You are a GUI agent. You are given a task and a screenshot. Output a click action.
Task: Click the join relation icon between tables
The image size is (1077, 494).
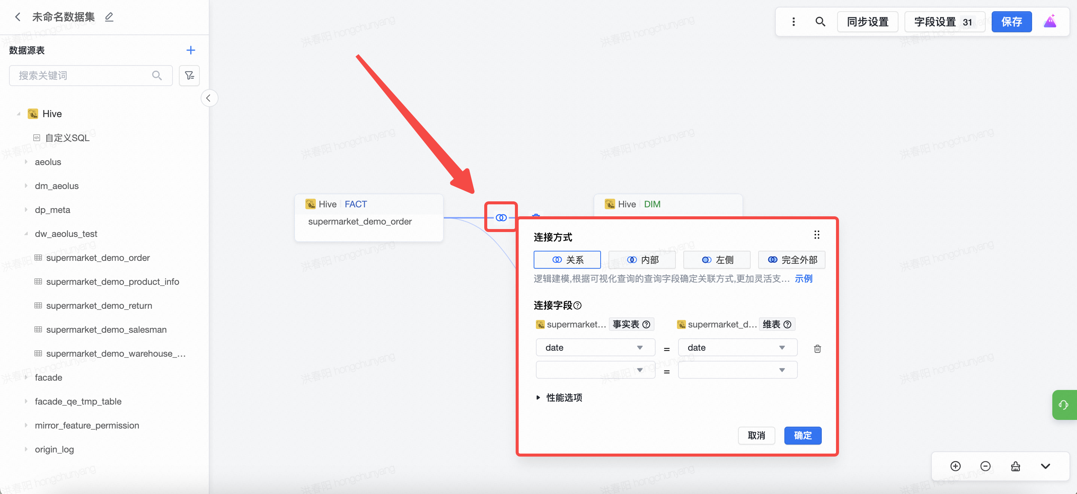pyautogui.click(x=501, y=217)
